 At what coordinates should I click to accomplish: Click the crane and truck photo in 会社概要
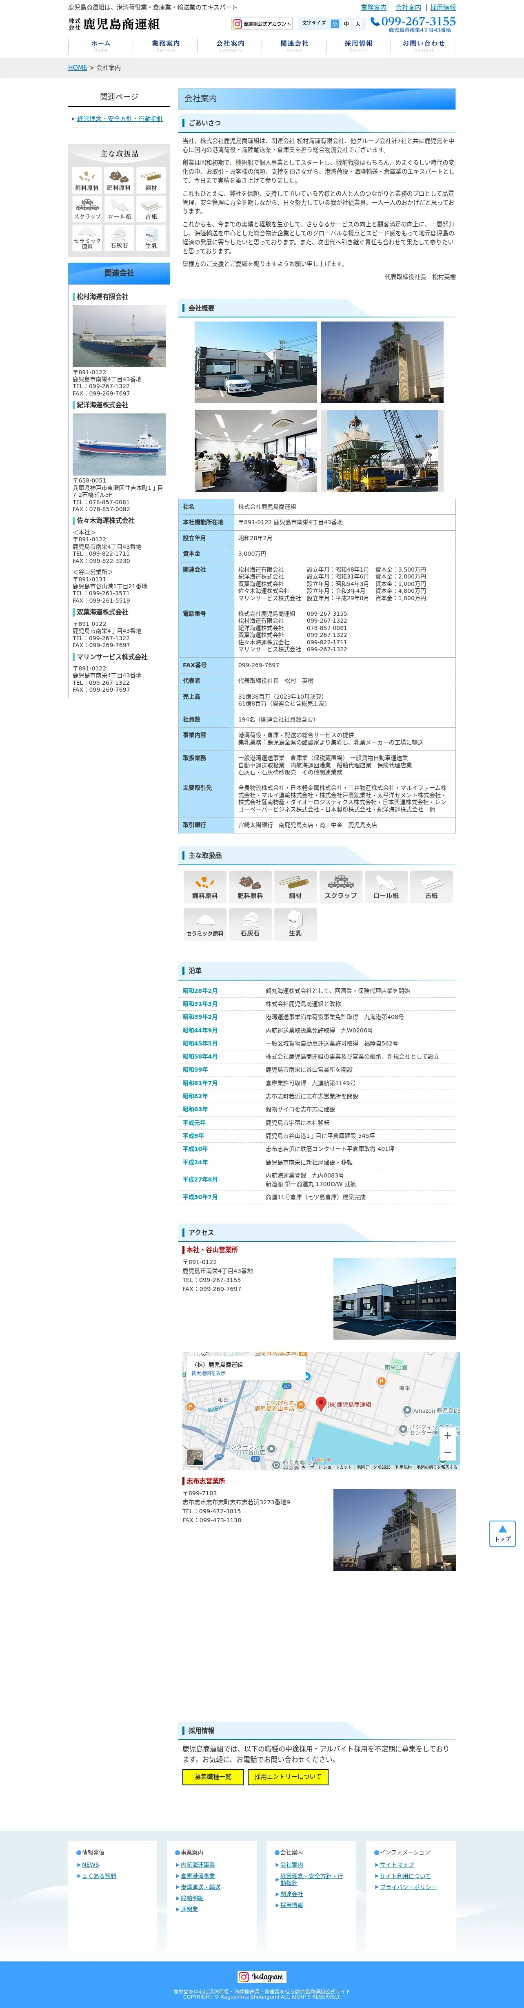click(x=382, y=451)
